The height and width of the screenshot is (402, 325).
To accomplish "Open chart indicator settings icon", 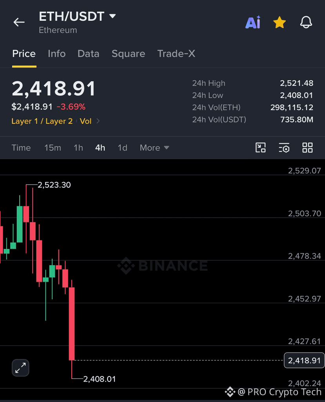I will 284,148.
